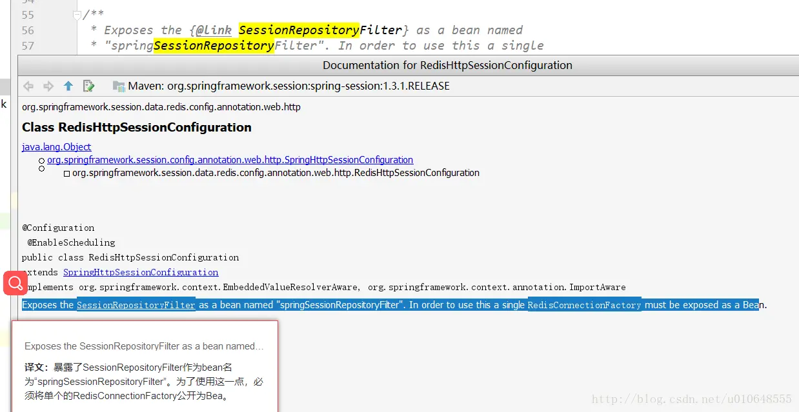Click SpringHttpSessionConfiguration in the extends clause

[141, 272]
